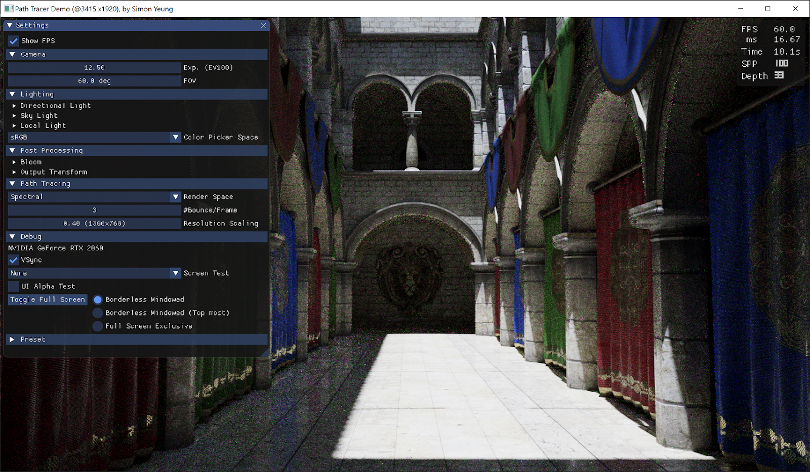Expand the Sky Light section
Screen dimensions: 810x472
(x=14, y=115)
